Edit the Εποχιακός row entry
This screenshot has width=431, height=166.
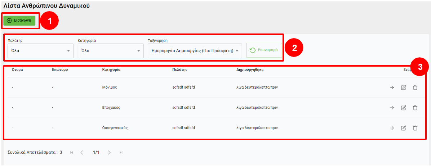click(404, 108)
